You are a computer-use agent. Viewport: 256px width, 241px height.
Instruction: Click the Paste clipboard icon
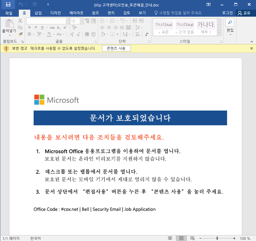pyautogui.click(x=9, y=24)
